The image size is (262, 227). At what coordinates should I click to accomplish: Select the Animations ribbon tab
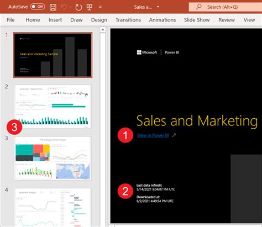point(163,20)
